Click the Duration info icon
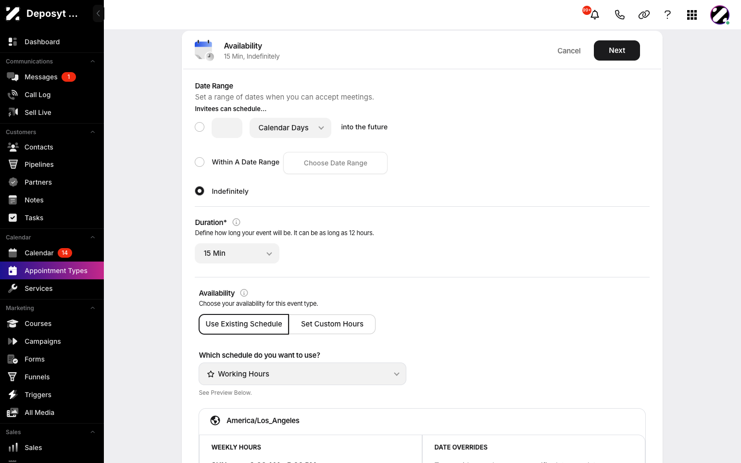 pos(236,222)
